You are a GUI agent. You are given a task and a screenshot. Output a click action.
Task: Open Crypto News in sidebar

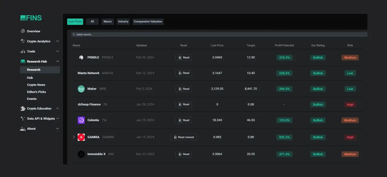click(36, 85)
